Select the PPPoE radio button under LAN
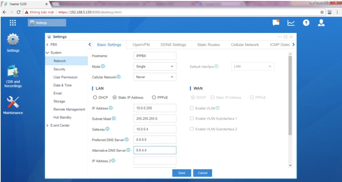 (x=154, y=98)
